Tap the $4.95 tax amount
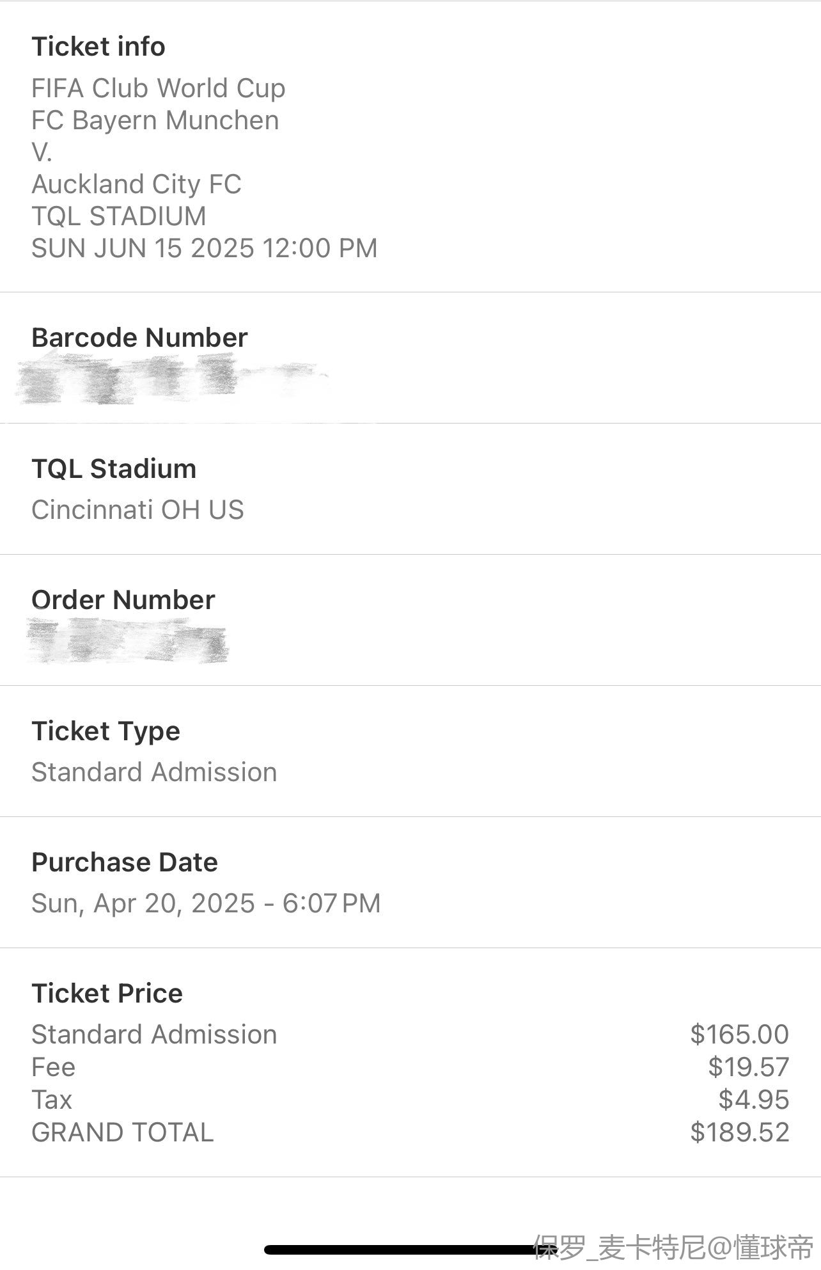The height and width of the screenshot is (1270, 821). pyautogui.click(x=754, y=1100)
